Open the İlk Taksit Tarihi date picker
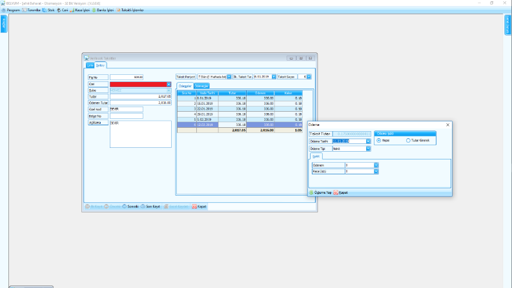 click(274, 77)
